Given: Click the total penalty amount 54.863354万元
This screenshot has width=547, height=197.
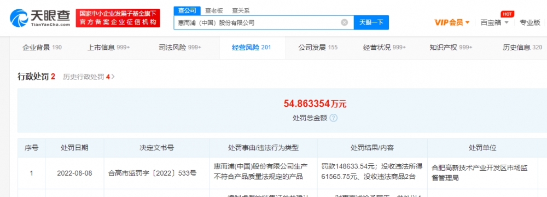Looking at the screenshot, I should tap(315, 104).
